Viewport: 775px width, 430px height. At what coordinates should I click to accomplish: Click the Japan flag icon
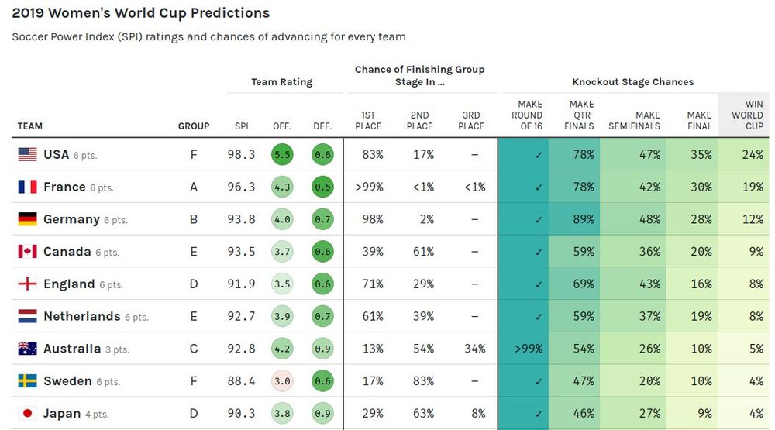click(x=27, y=414)
